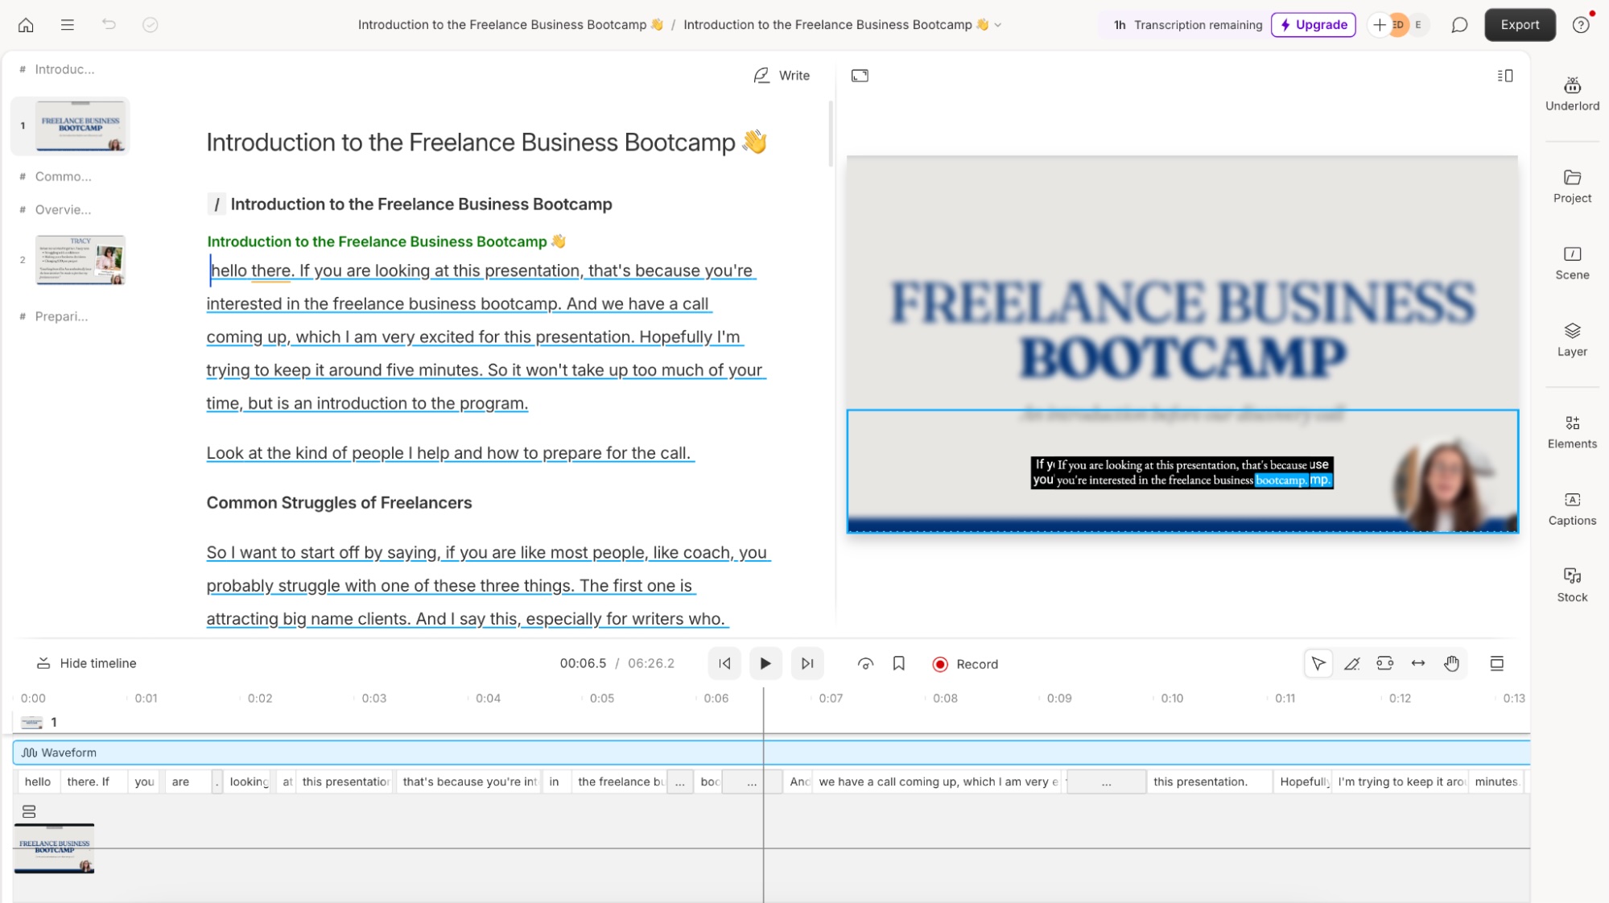Add a bookmark marker
1609x903 pixels.
tap(899, 663)
